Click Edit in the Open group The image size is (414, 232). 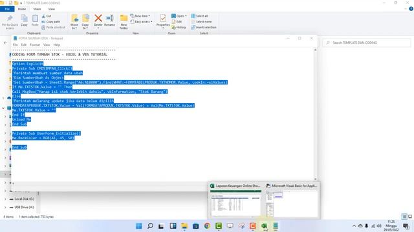point(177,21)
